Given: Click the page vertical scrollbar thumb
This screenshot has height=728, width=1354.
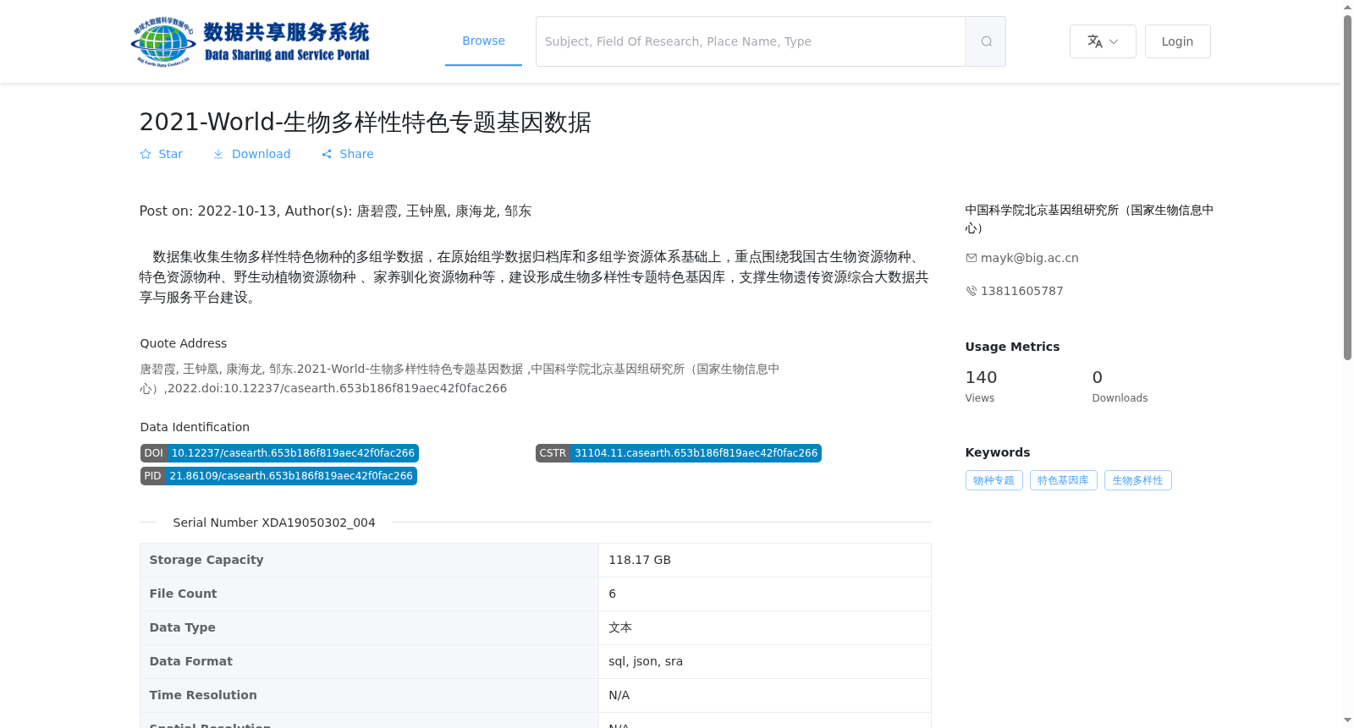Looking at the screenshot, I should [1347, 188].
